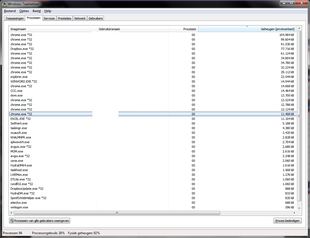This screenshot has width=310, height=238.
Task: Click Processorgebruik: 28% in status bar
Action: coord(49,233)
